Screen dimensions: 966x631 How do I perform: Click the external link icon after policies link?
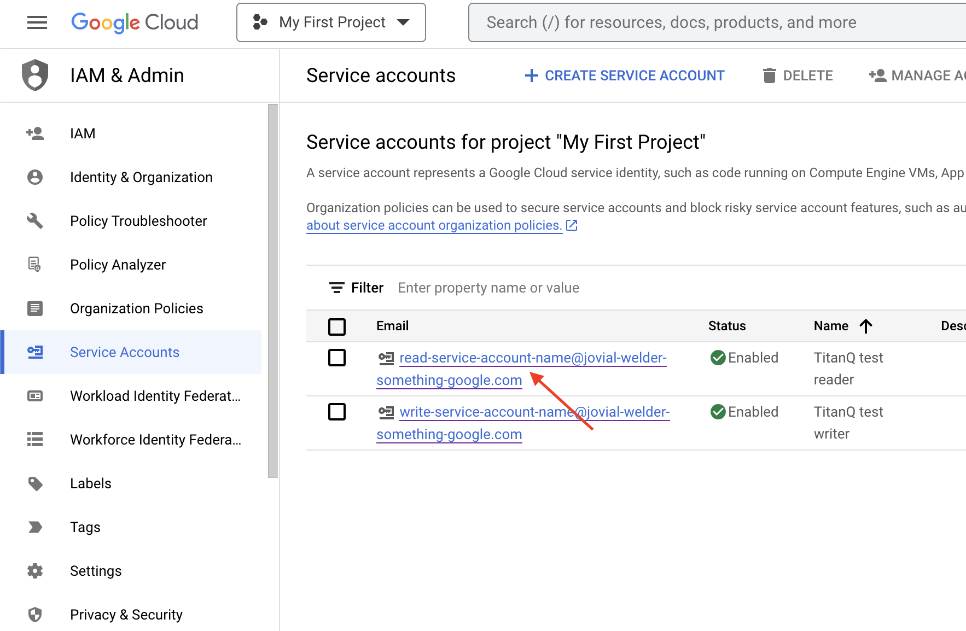tap(572, 225)
